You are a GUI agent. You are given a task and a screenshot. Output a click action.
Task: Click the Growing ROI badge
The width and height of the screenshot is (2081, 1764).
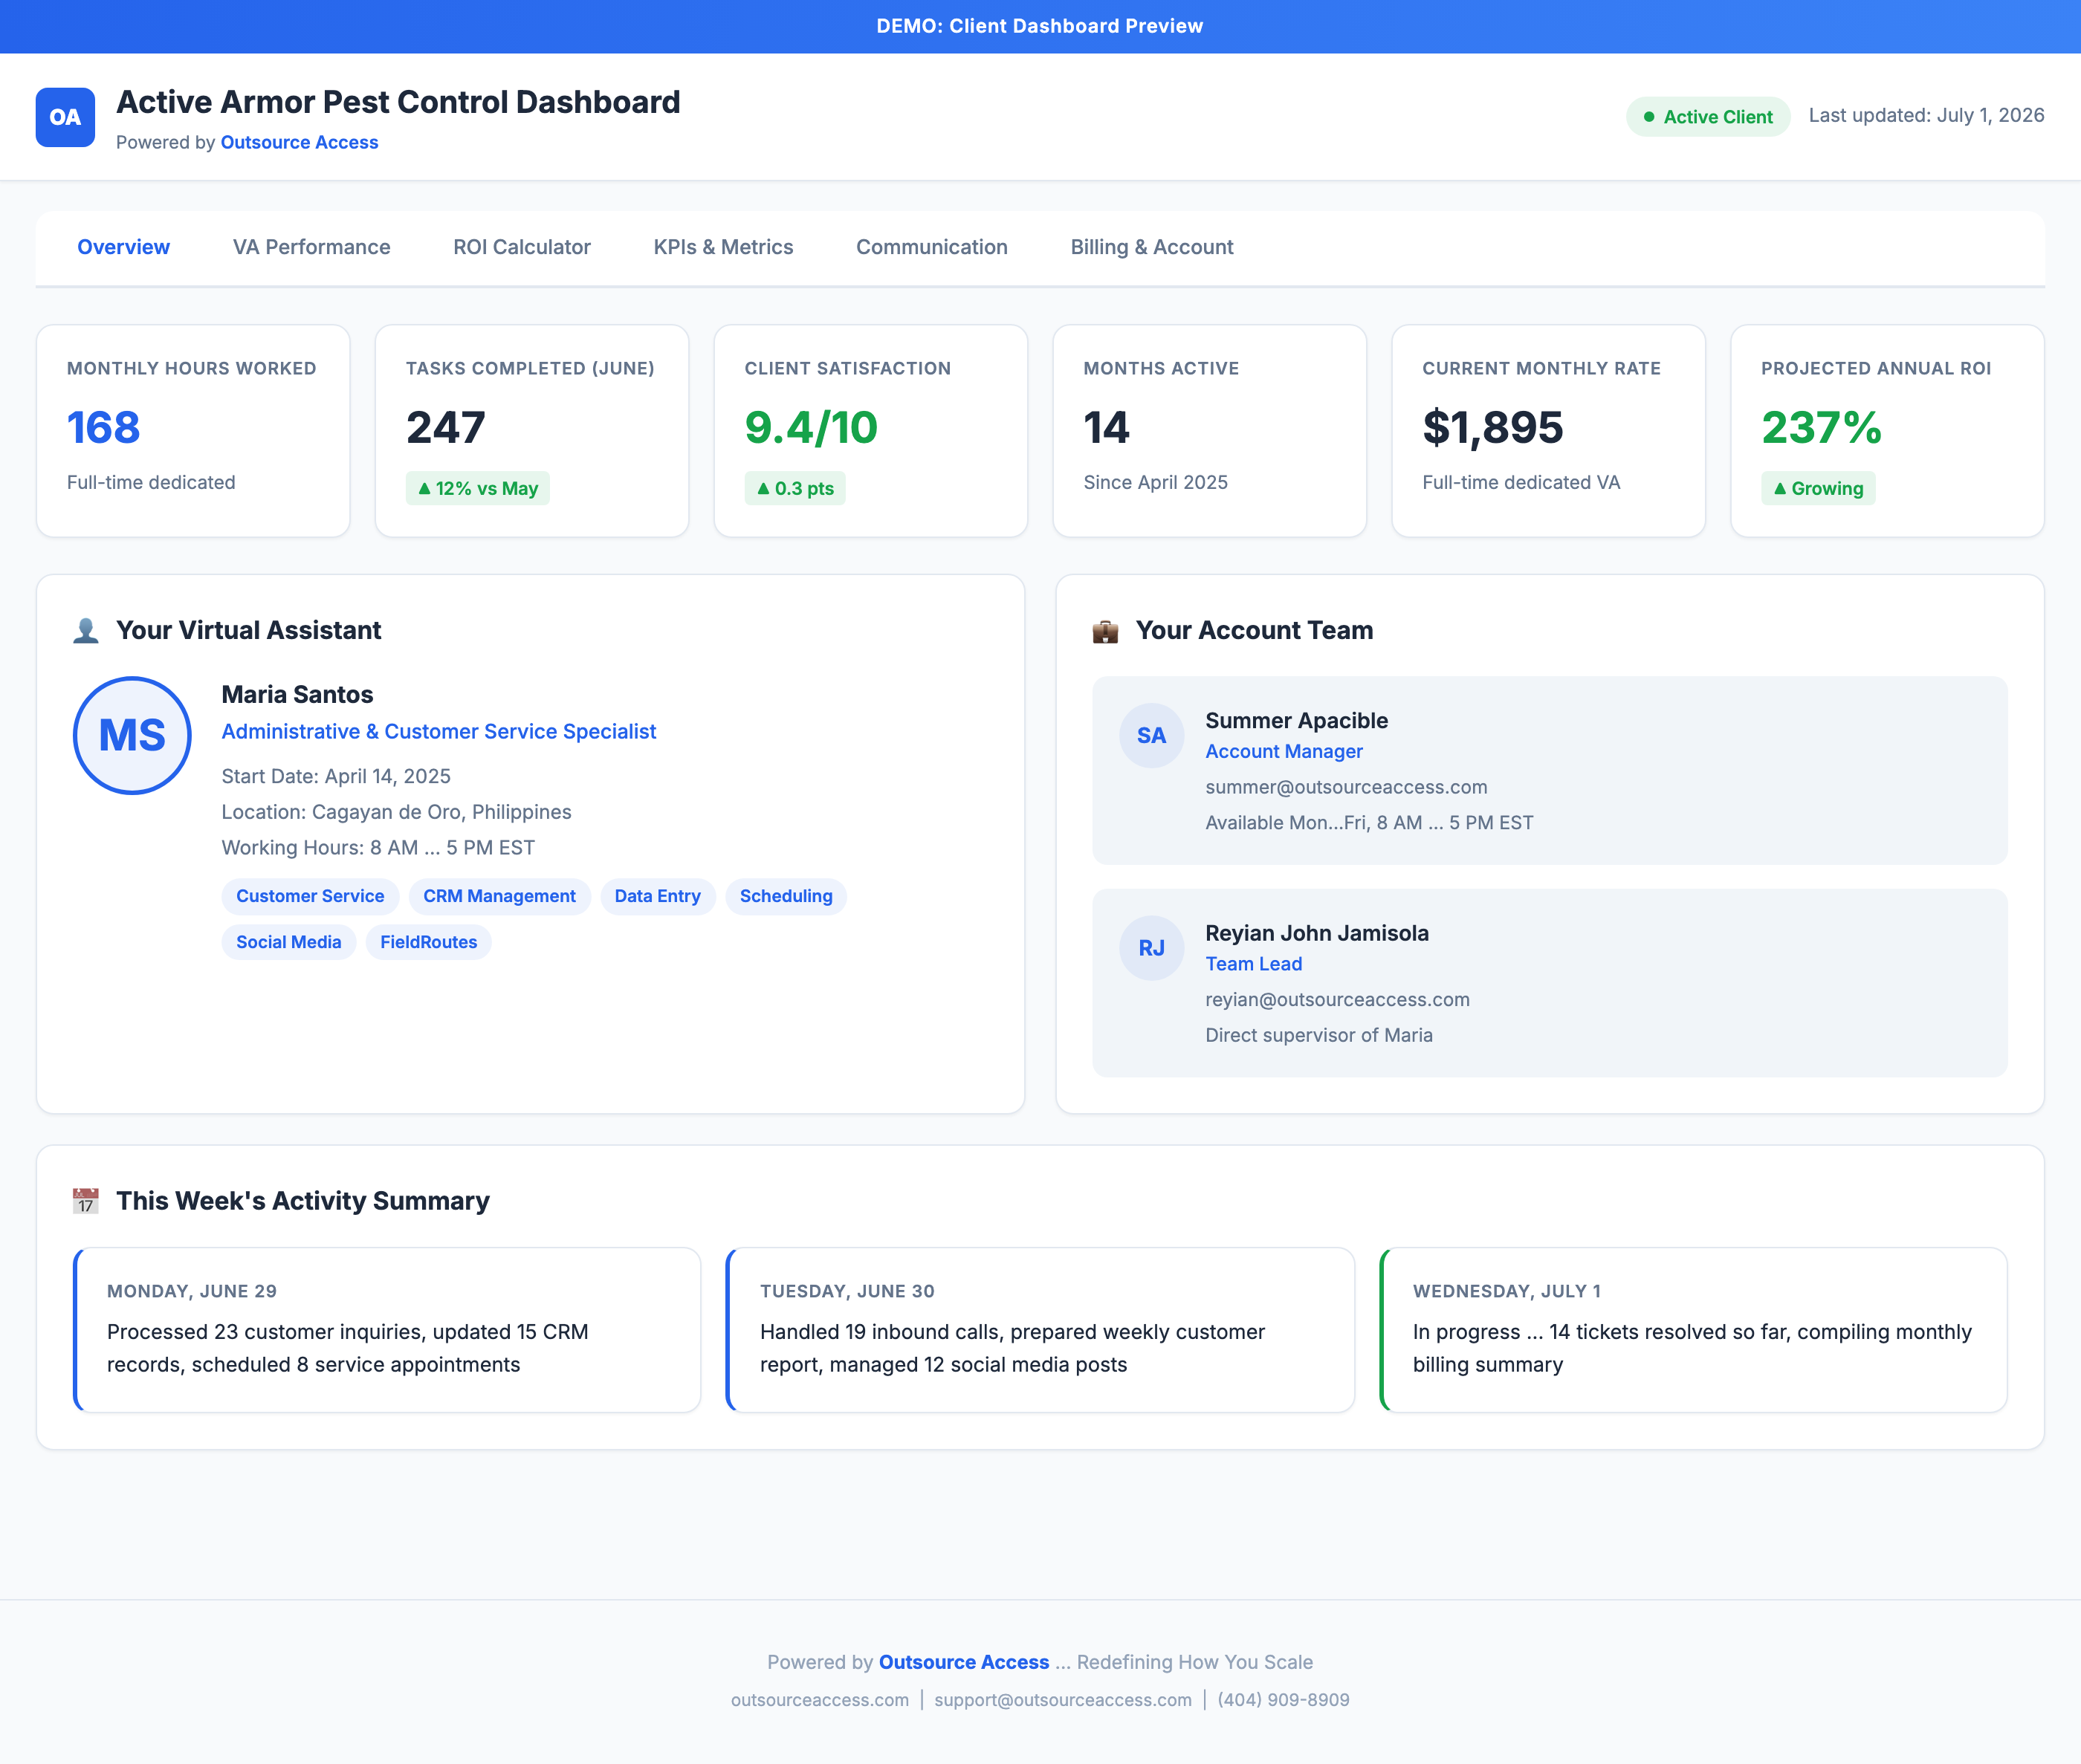[x=1817, y=488]
